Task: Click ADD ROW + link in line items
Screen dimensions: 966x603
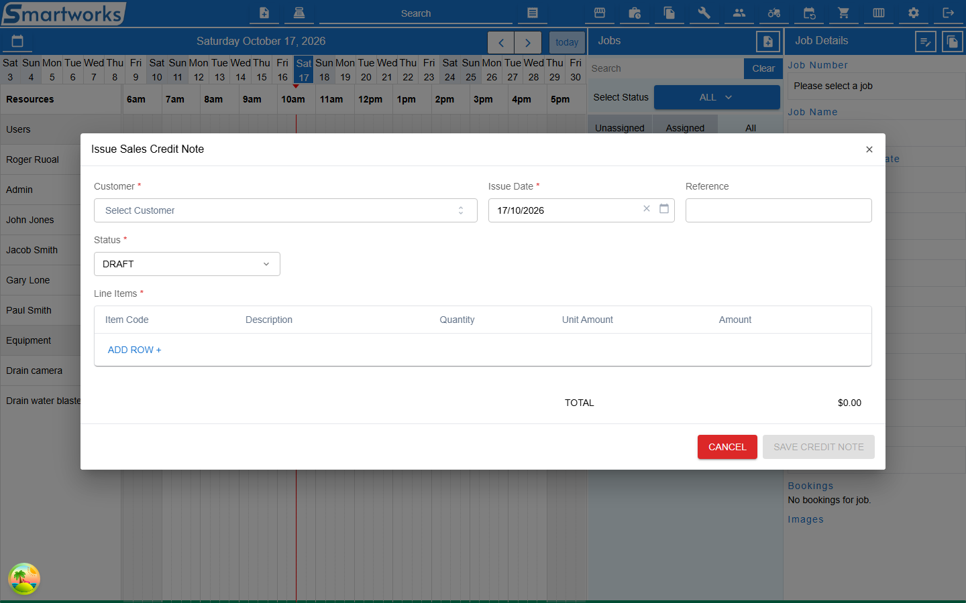Action: [134, 350]
